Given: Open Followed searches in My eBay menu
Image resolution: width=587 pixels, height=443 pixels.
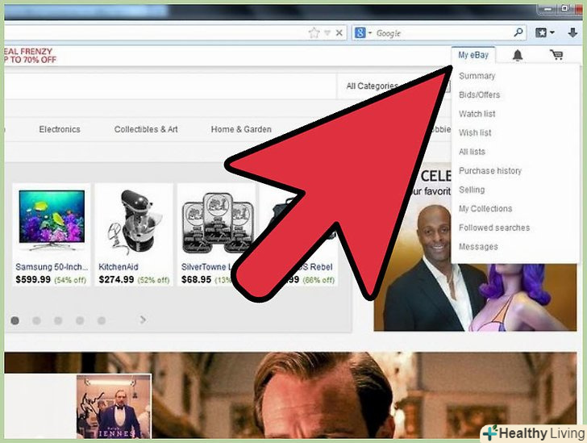Looking at the screenshot, I should coord(494,228).
